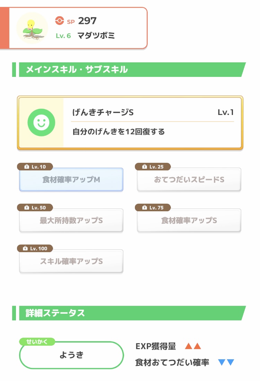
Task: Select the げんきチャージS main skill card
Action: click(x=130, y=123)
